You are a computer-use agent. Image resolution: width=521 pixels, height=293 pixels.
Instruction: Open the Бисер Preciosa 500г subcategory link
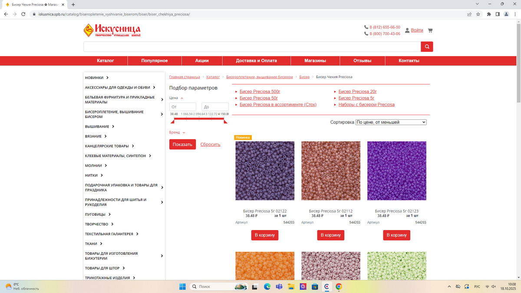[260, 92]
